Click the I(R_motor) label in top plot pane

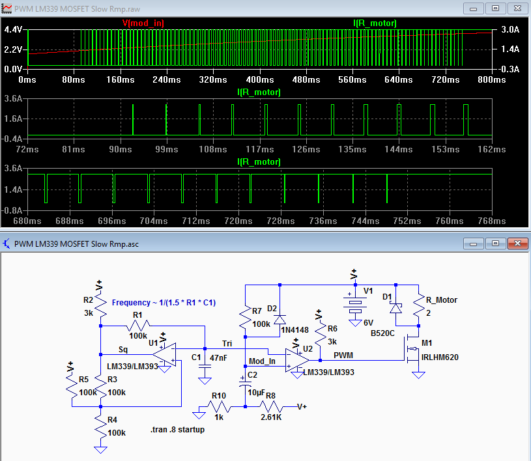point(375,23)
